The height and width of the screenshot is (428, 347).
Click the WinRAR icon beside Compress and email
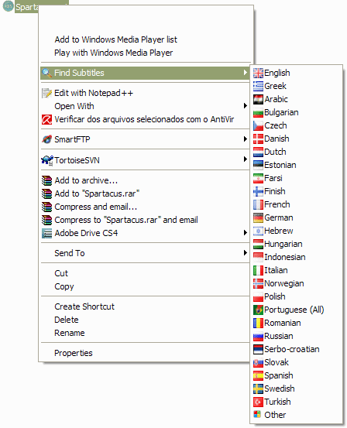coord(46,207)
